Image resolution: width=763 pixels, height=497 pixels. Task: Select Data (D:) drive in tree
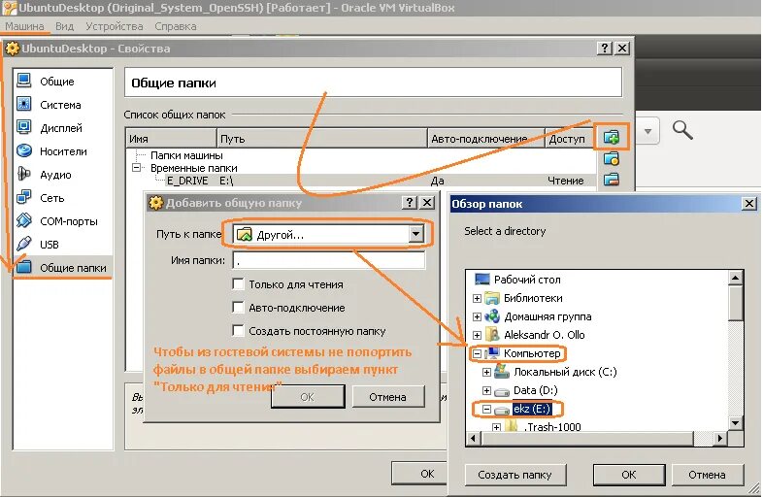pos(535,390)
